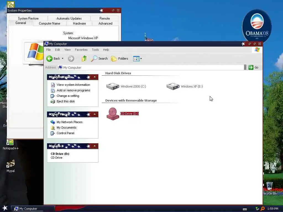The height and width of the screenshot is (212, 283).
Task: Open the Views icon menu
Action: [x=136, y=59]
